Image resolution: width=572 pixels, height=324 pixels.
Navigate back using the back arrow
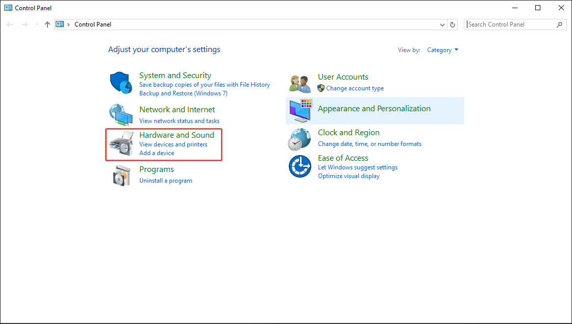[10, 24]
